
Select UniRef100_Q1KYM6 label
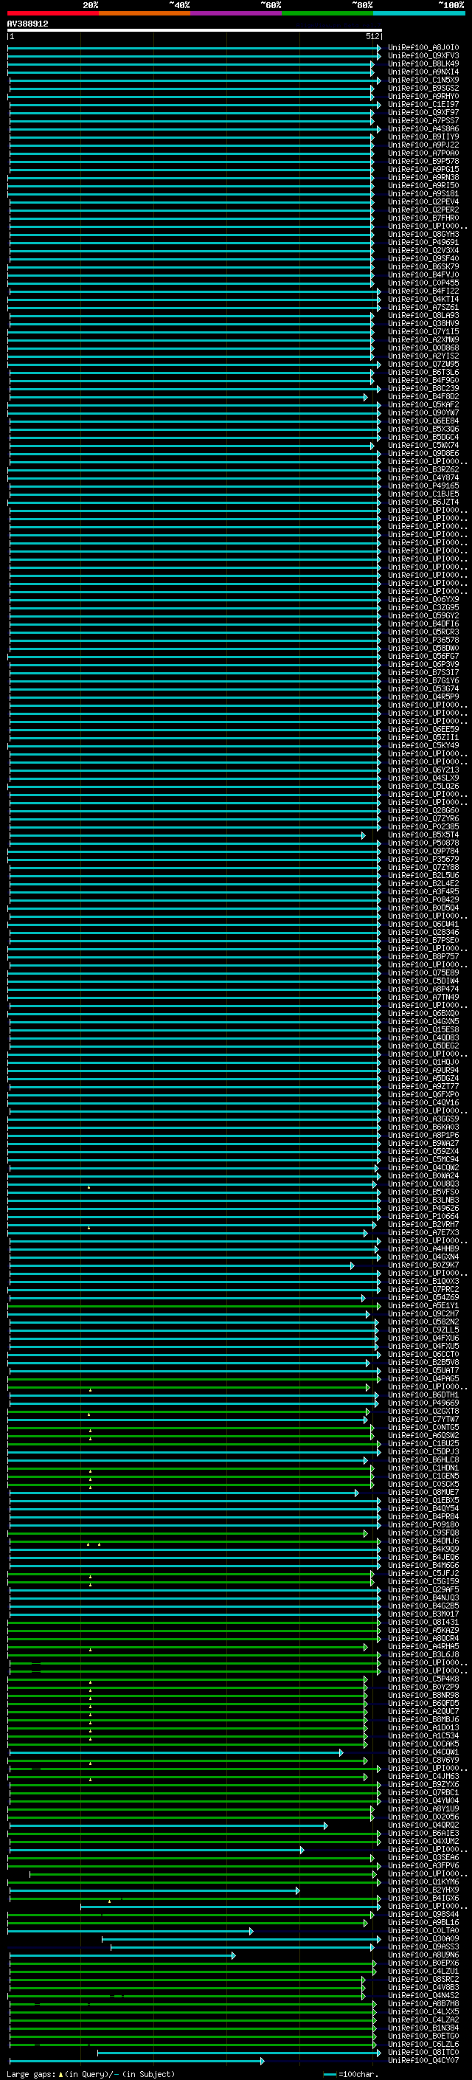click(x=423, y=1882)
